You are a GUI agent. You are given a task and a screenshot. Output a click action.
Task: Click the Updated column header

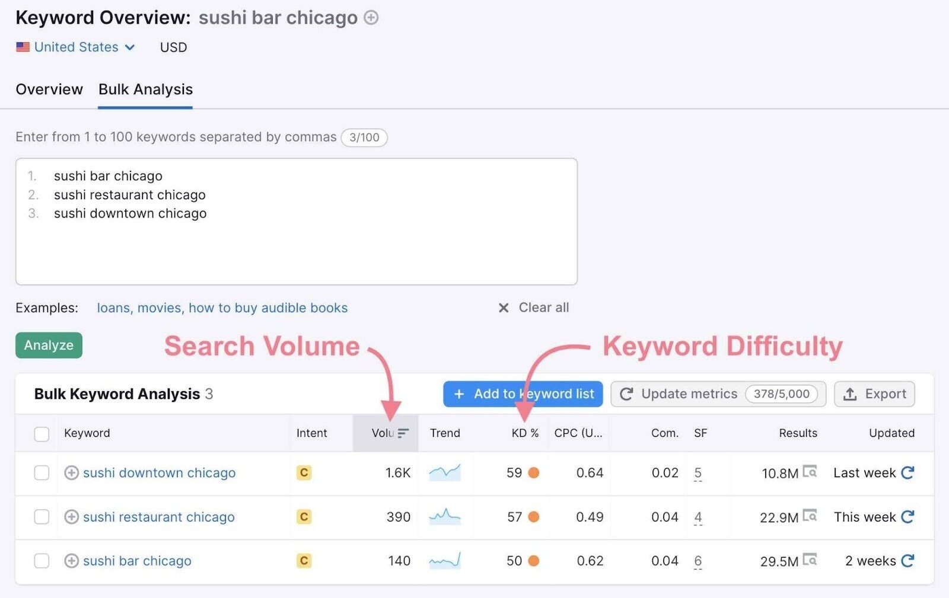pyautogui.click(x=891, y=433)
